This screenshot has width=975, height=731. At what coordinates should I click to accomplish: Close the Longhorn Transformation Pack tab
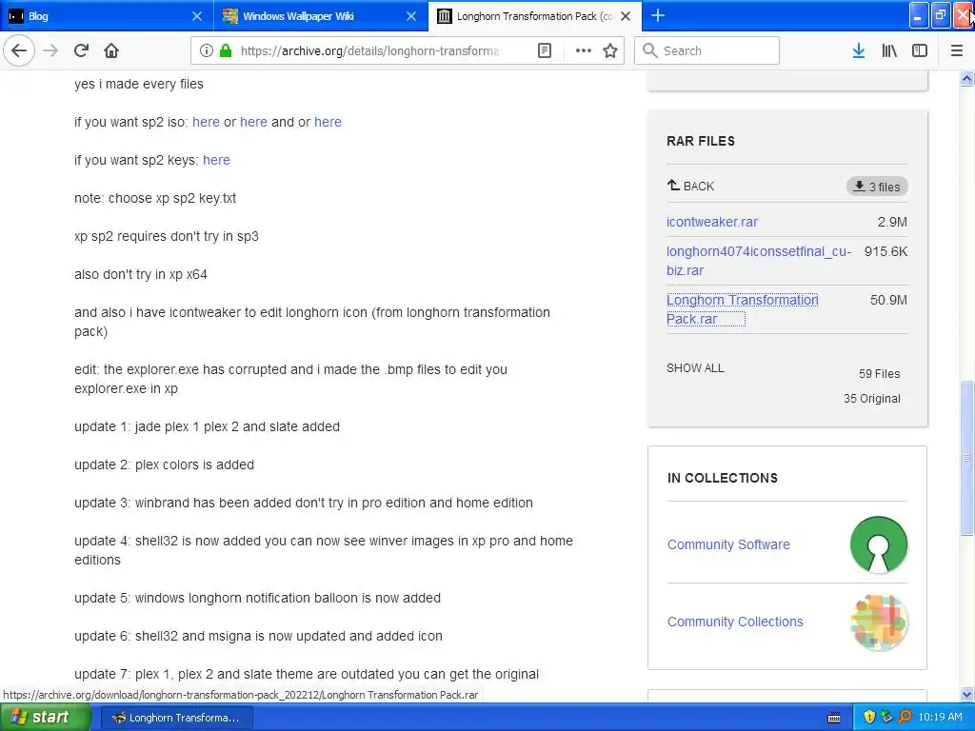click(x=626, y=16)
